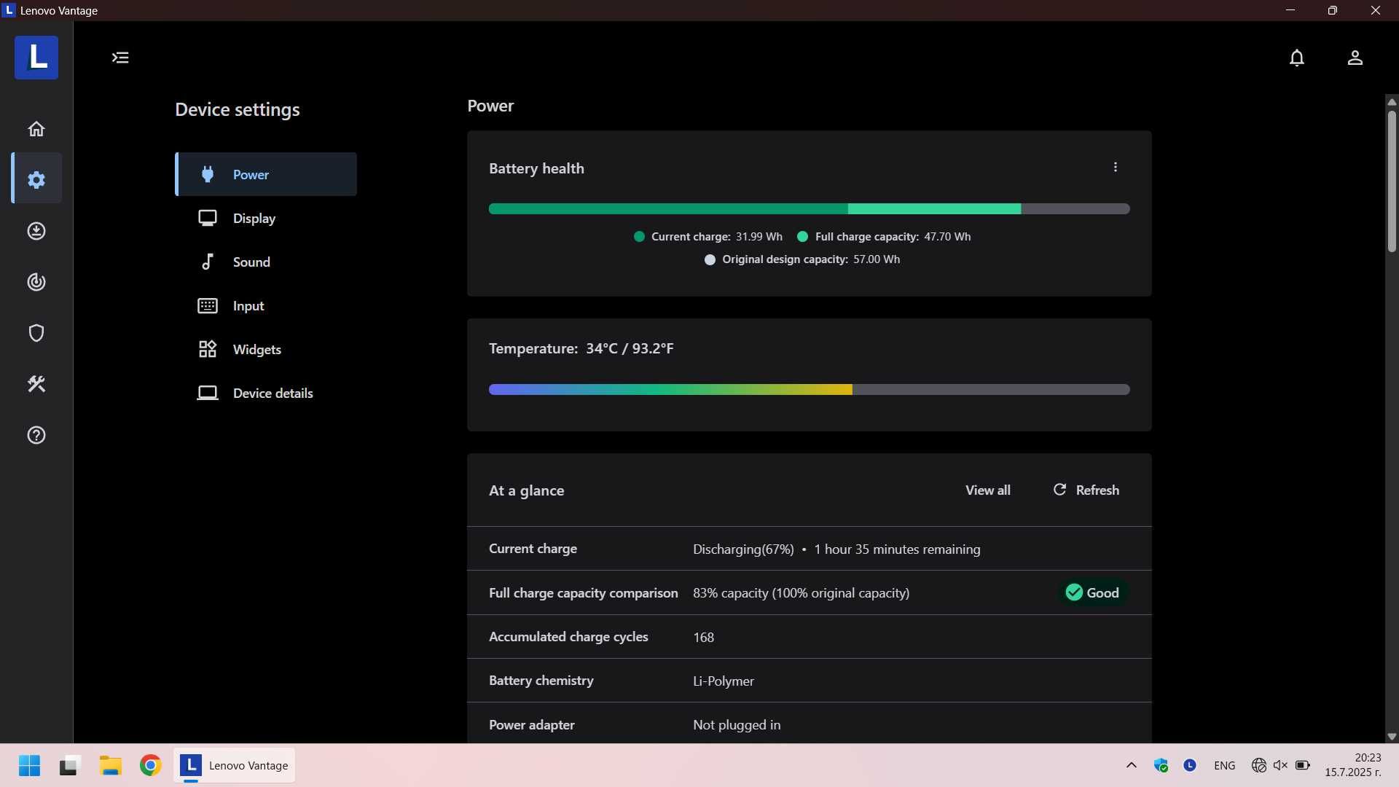Switch to Display settings
This screenshot has height=787, width=1399.
point(266,218)
